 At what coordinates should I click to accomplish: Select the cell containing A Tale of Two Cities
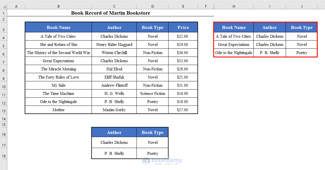(58, 36)
